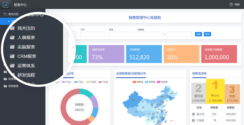Image resolution: width=244 pixels, height=125 pixels.
Task: Click the teal donut chart segment
Action: tap(86, 92)
